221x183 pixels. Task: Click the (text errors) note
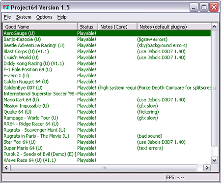click(150, 148)
